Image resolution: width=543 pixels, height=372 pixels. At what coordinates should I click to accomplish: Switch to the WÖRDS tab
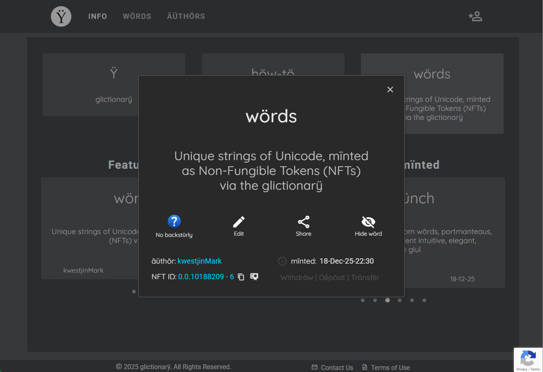point(137,16)
